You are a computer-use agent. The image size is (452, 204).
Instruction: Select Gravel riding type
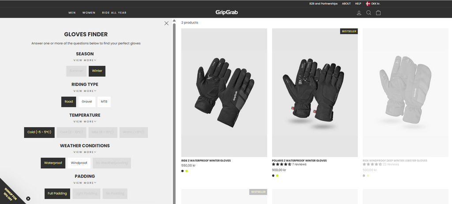pyautogui.click(x=87, y=102)
